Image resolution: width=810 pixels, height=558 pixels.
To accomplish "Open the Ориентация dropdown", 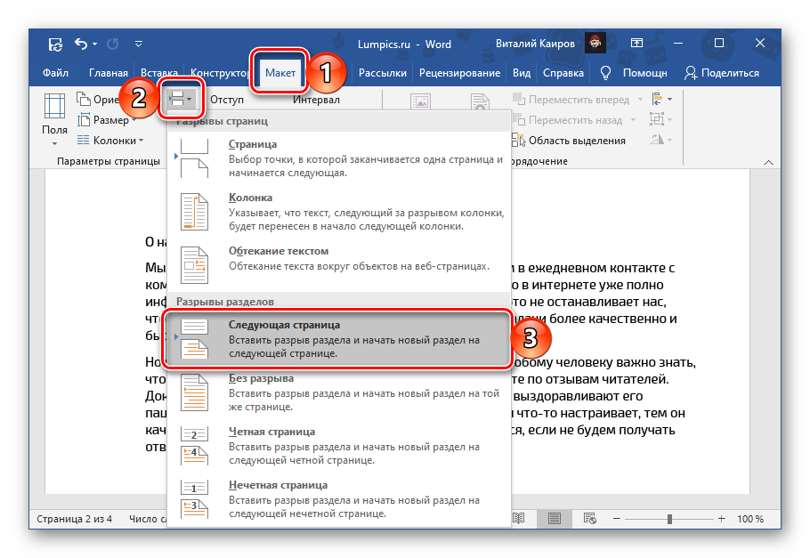I will [x=97, y=99].
